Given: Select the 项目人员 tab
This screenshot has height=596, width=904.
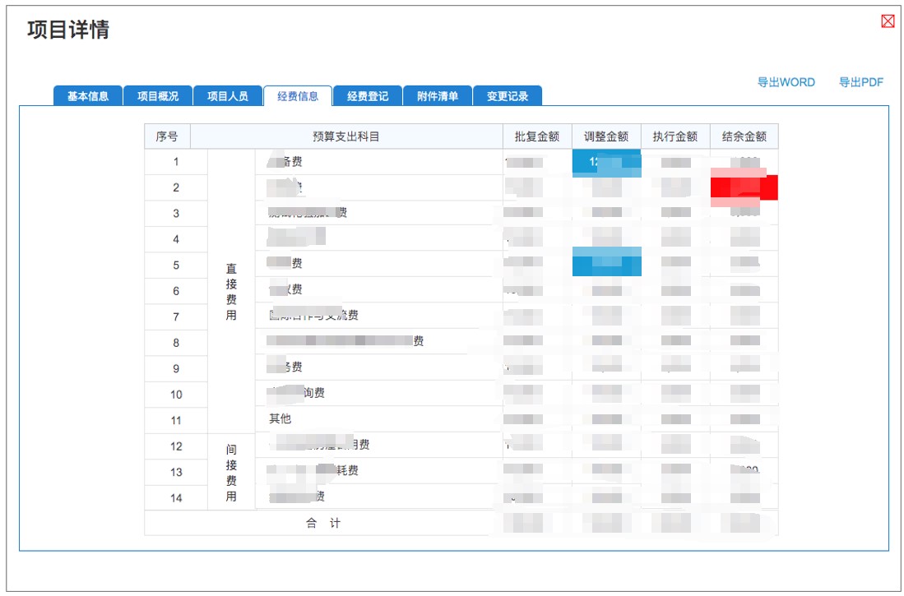Looking at the screenshot, I should click(x=228, y=95).
